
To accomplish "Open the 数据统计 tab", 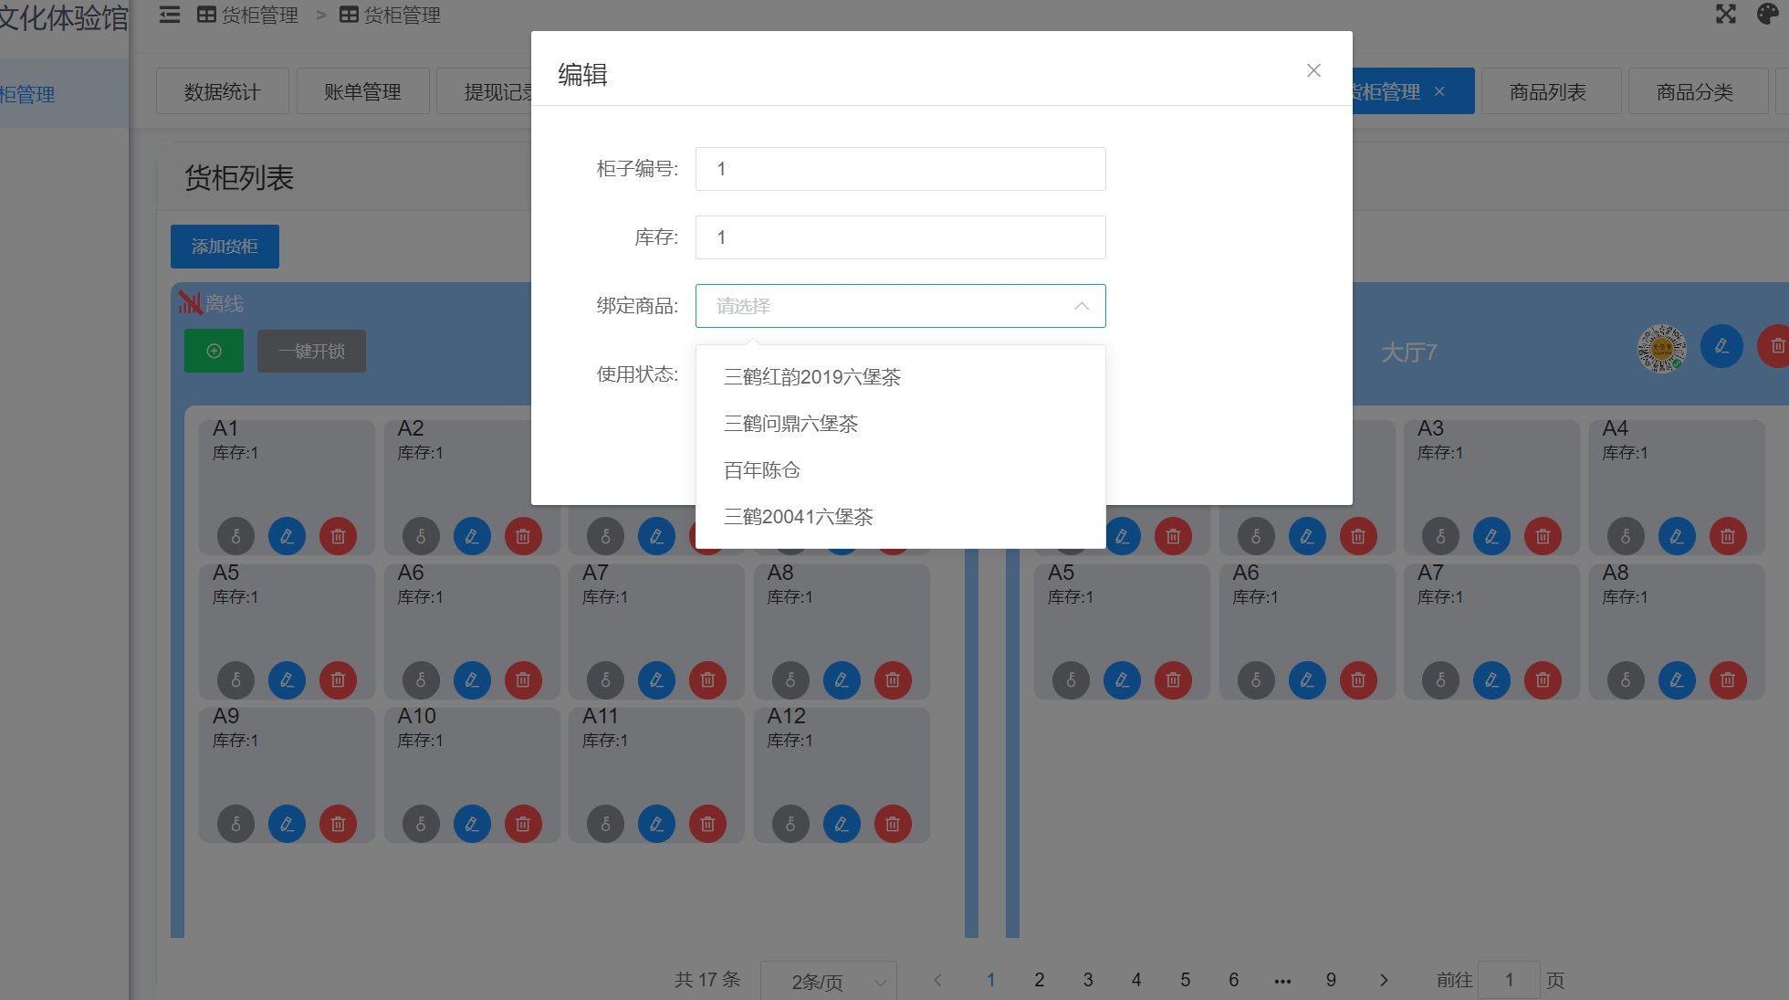I will coord(222,92).
